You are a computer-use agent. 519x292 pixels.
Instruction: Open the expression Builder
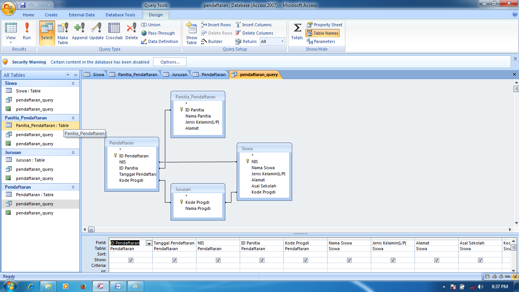212,41
